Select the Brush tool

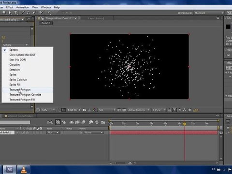click(23, 13)
